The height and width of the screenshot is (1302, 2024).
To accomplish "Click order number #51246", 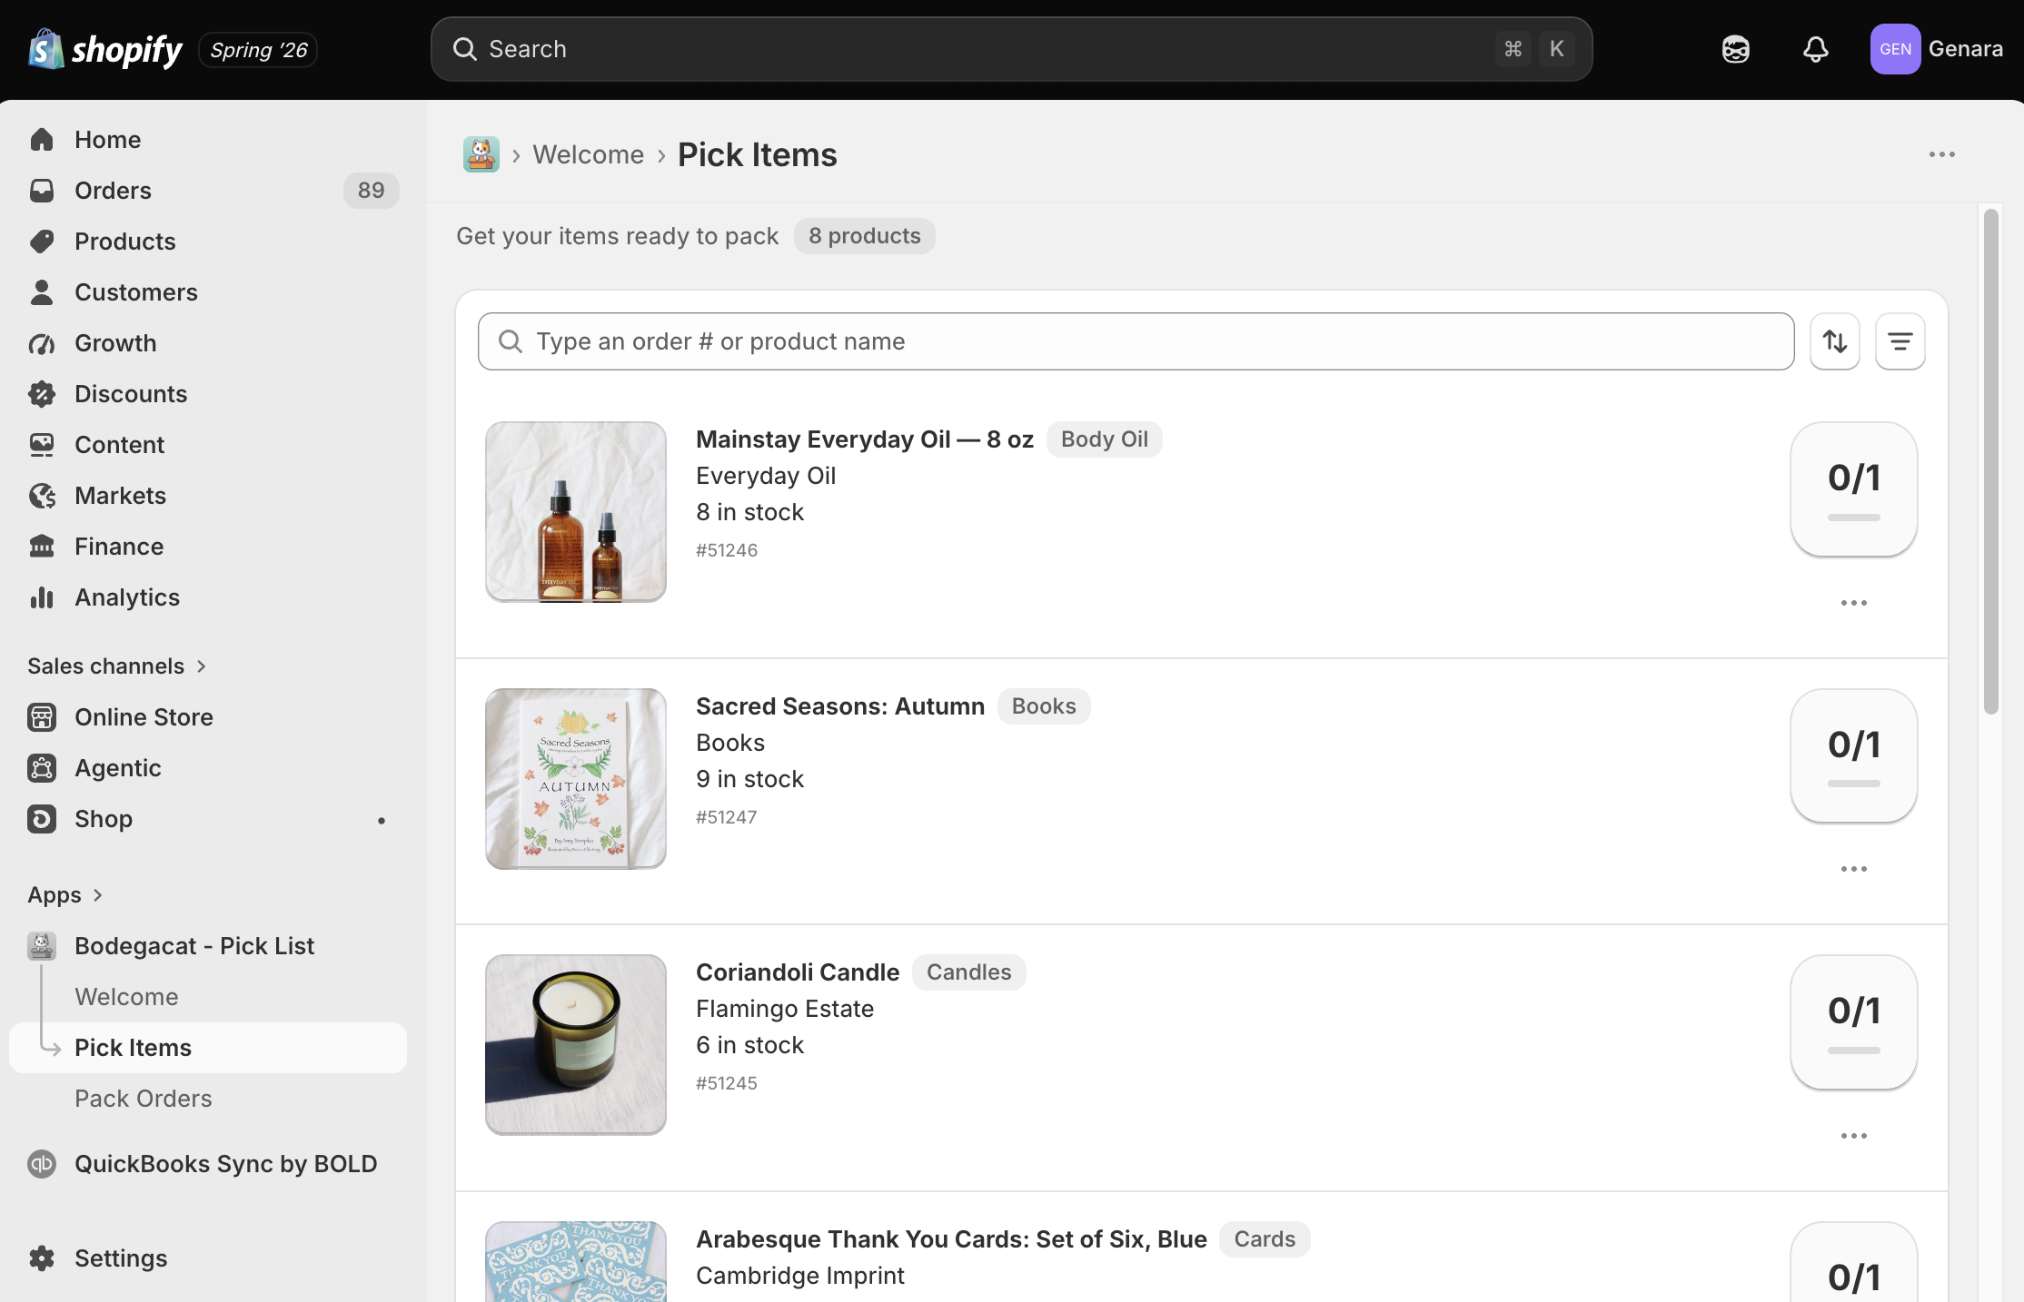I will 727,550.
